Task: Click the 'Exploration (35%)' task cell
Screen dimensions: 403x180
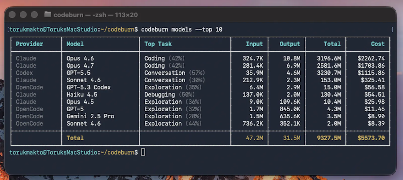Action: pos(173,87)
